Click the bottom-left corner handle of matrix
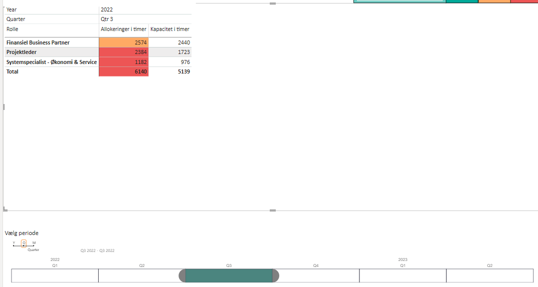The width and height of the screenshot is (538, 287). point(5,209)
